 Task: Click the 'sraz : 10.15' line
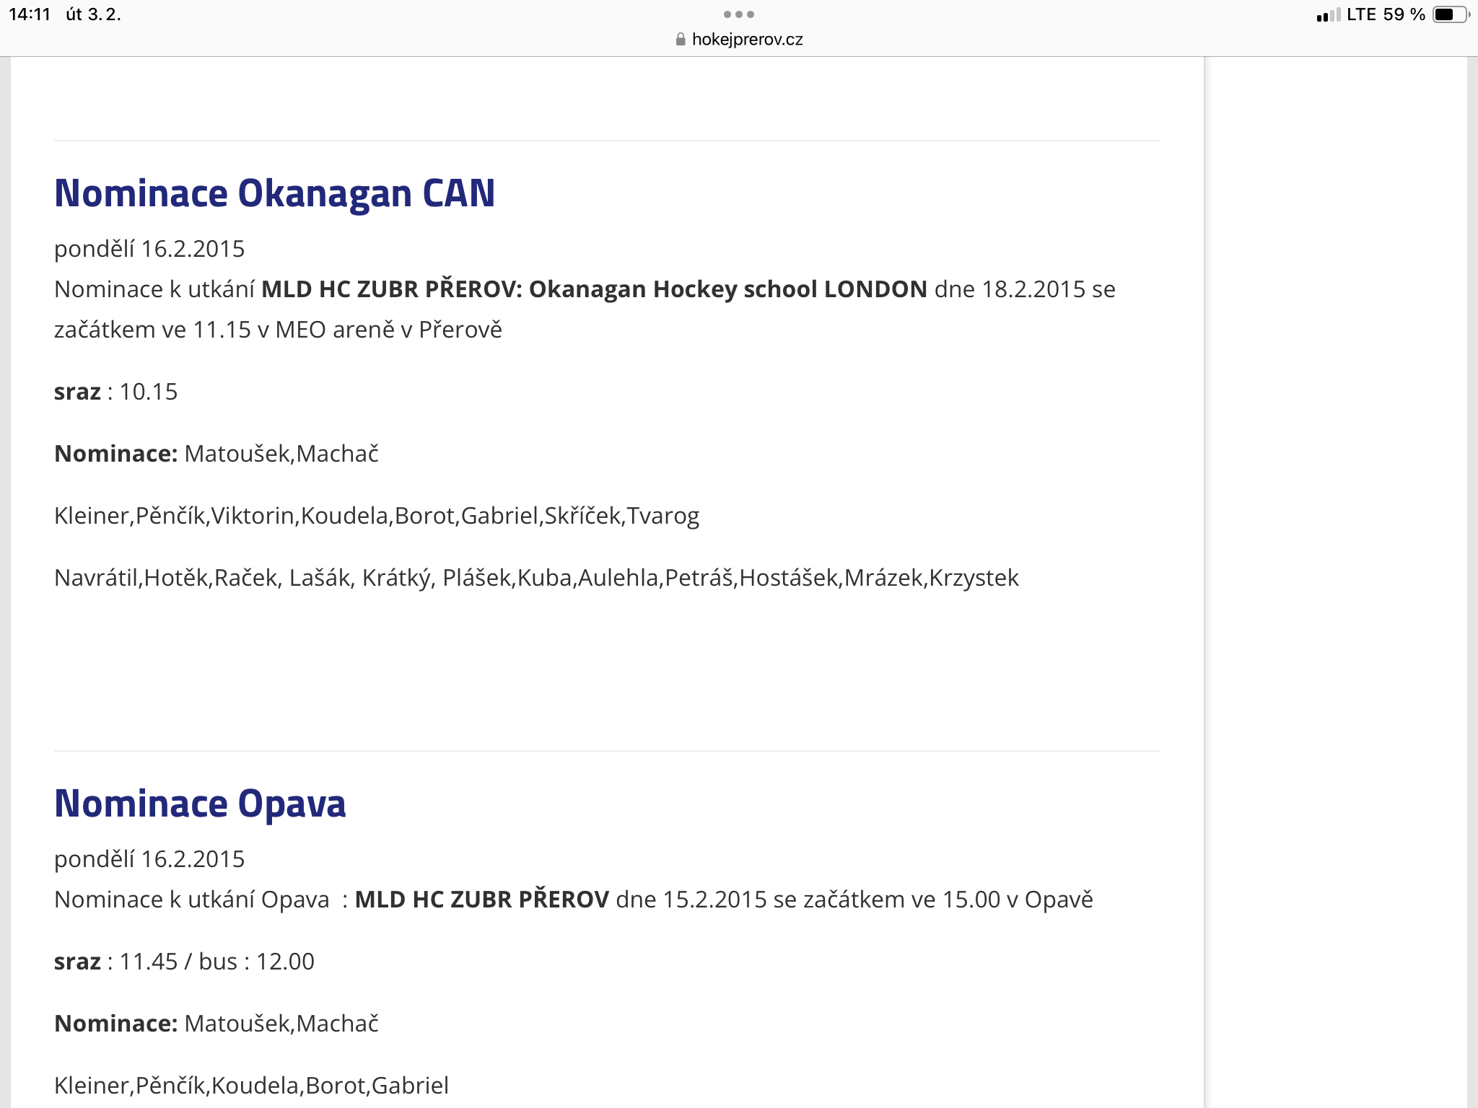[x=115, y=392]
